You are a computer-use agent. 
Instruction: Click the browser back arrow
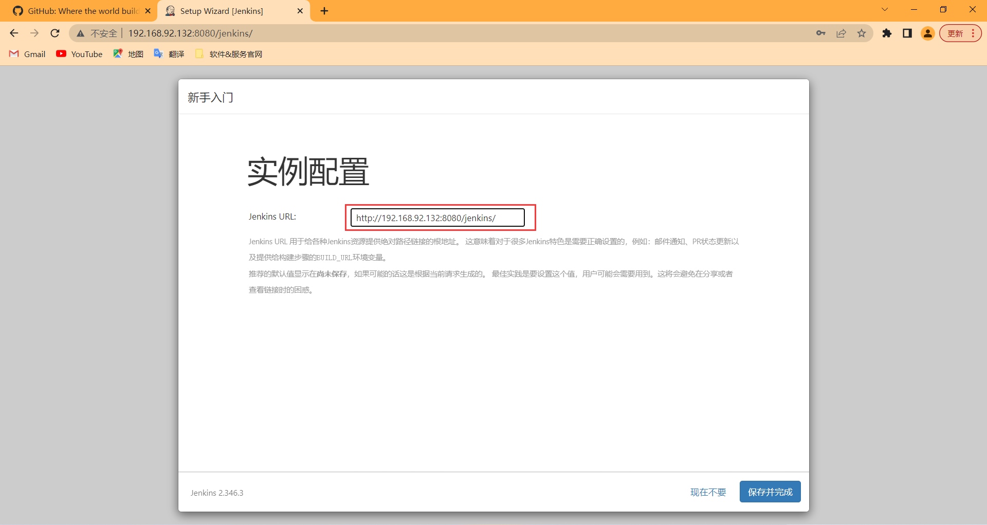tap(14, 33)
